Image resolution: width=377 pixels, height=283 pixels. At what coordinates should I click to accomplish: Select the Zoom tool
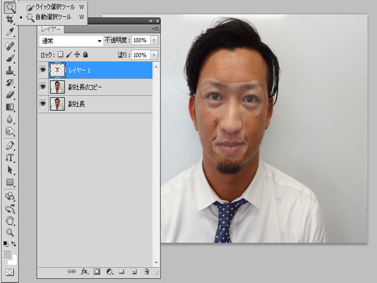coord(10,233)
